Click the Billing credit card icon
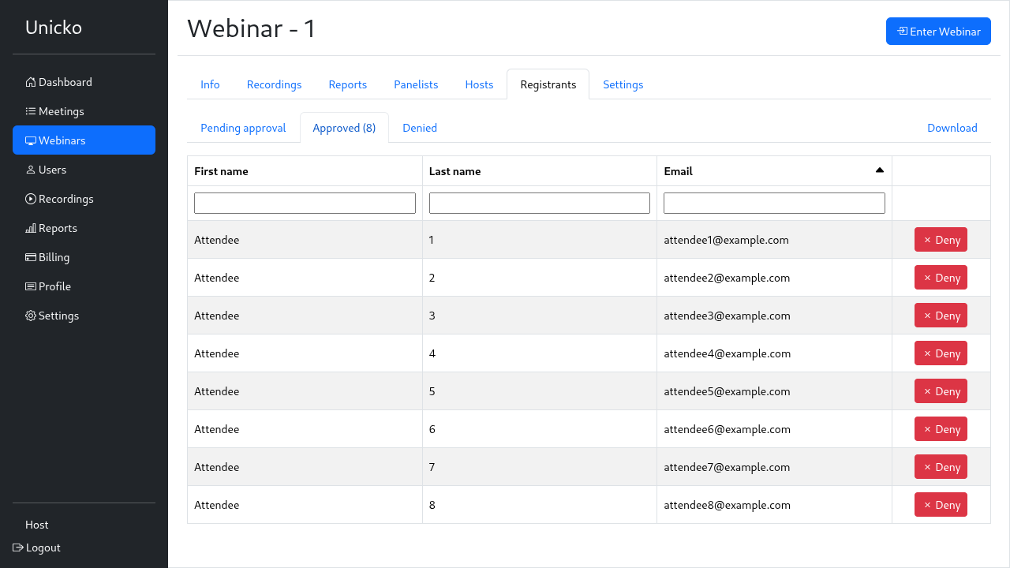 [x=31, y=257]
